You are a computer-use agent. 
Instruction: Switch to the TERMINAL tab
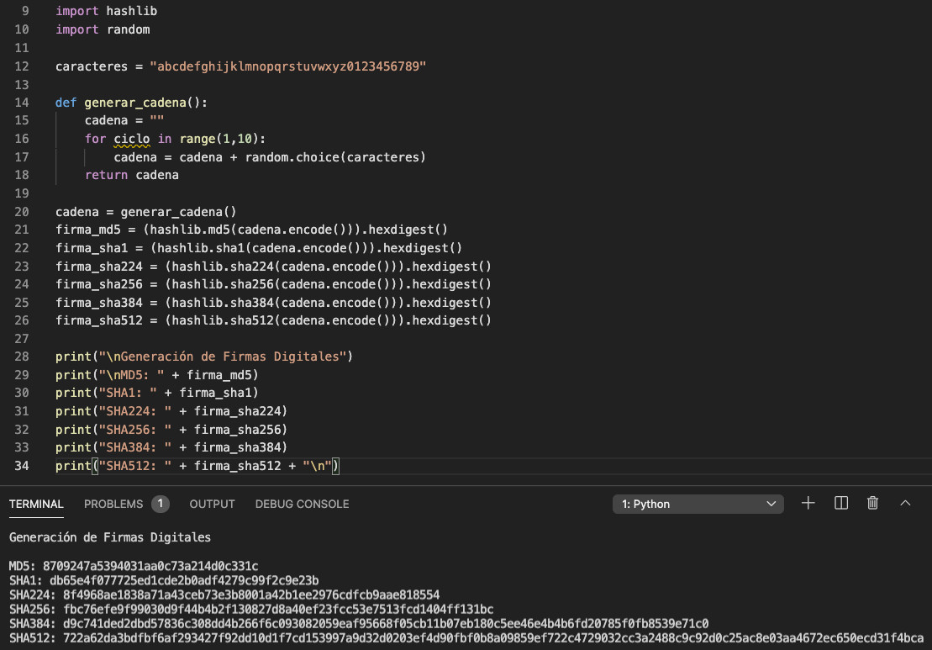click(x=36, y=504)
